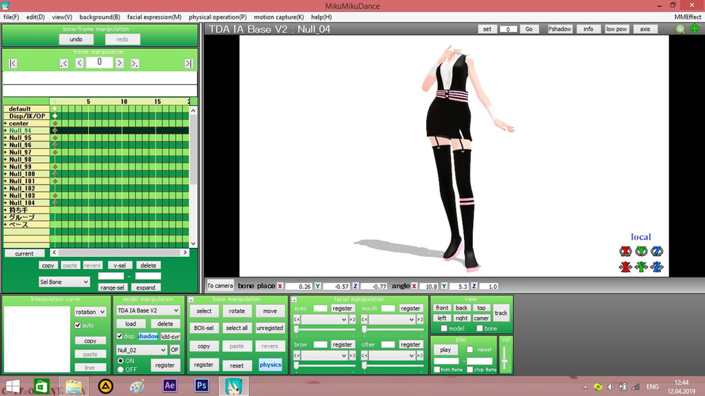Toggle the from flame checkbox
This screenshot has height=396, width=705.
click(437, 369)
